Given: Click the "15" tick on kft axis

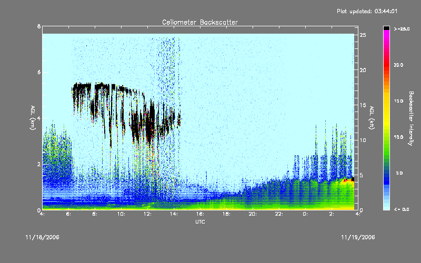Looking at the screenshot, I should [x=363, y=105].
